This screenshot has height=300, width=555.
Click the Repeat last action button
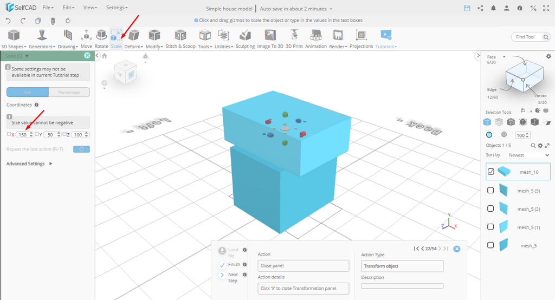[x=81, y=149]
